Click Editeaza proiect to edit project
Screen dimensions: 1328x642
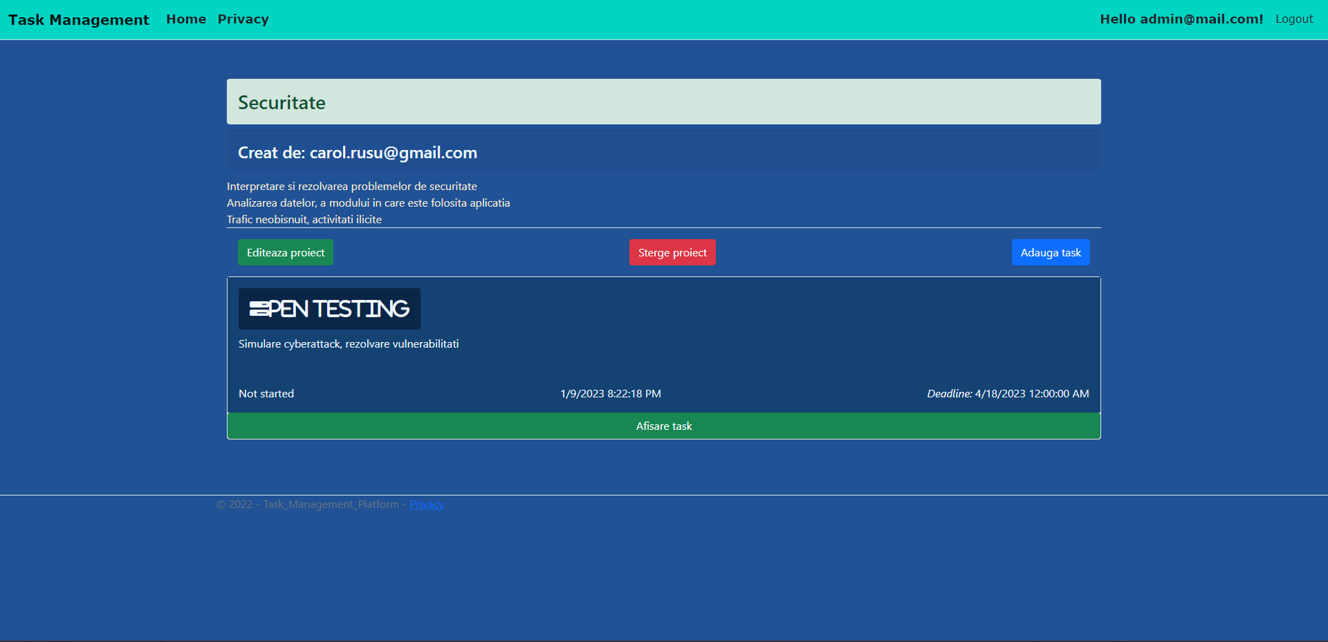click(x=285, y=252)
